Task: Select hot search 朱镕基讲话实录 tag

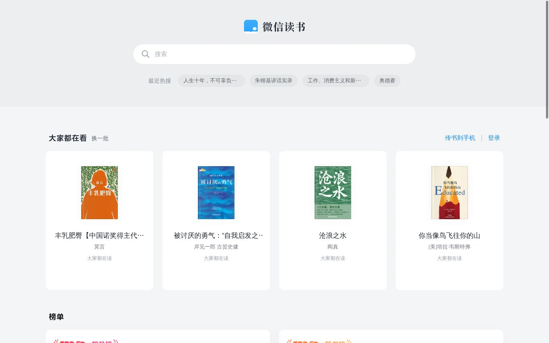Action: (274, 81)
